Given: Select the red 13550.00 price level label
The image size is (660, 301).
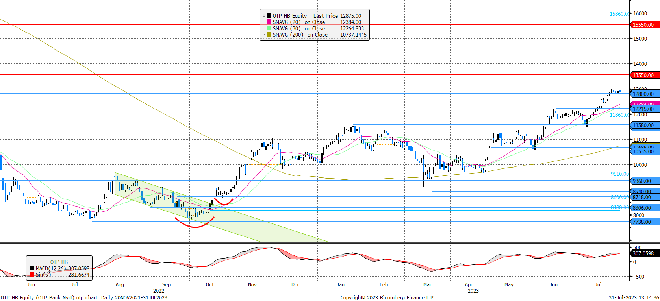Looking at the screenshot, I should click(x=645, y=75).
